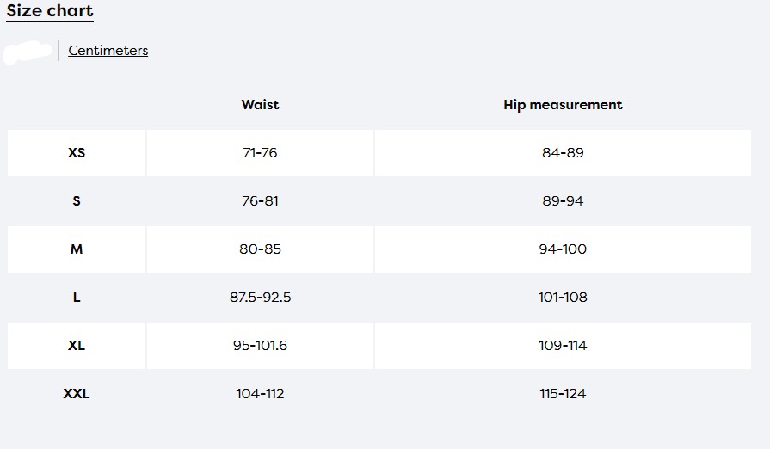
Task: Select the XL size row label
Action: coord(77,346)
